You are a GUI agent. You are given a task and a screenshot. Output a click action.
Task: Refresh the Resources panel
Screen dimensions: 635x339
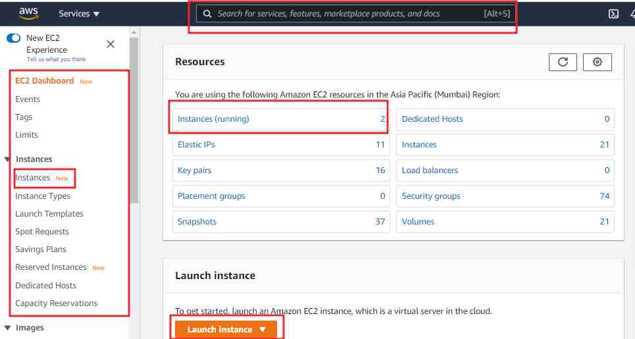tap(563, 62)
